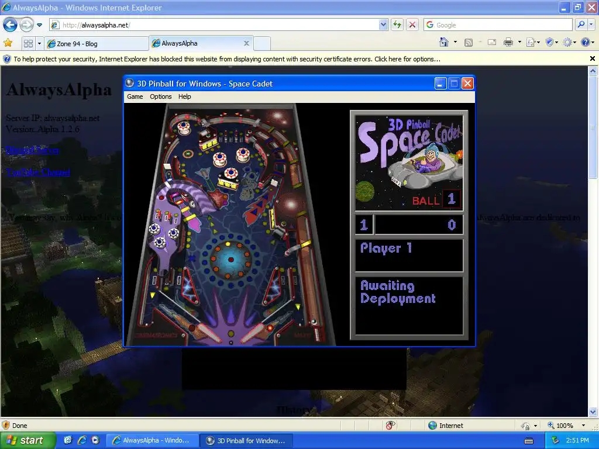The height and width of the screenshot is (449, 599).
Task: Open the Page menu icon
Action: [533, 42]
